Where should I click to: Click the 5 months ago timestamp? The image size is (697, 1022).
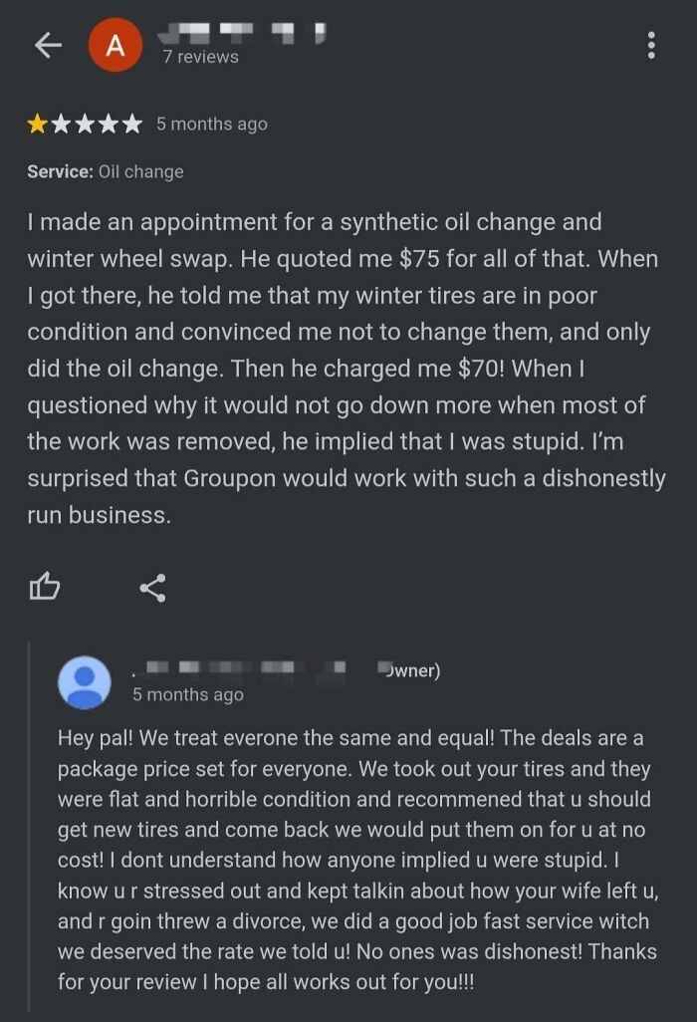(x=212, y=123)
